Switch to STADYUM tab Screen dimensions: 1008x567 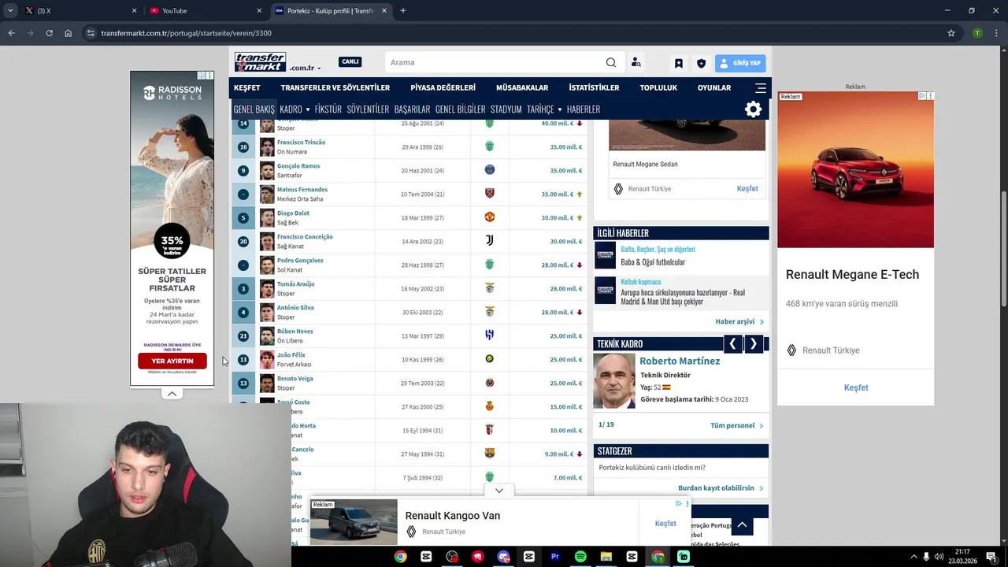(x=506, y=109)
